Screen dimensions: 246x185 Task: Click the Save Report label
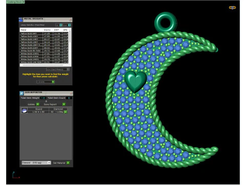click(50, 104)
